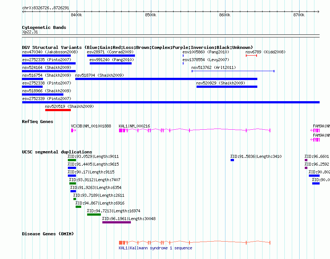This screenshot has height=259, width=330.
Task: Click esv1378554 (Levy2007) variant label
Action: tap(206, 60)
